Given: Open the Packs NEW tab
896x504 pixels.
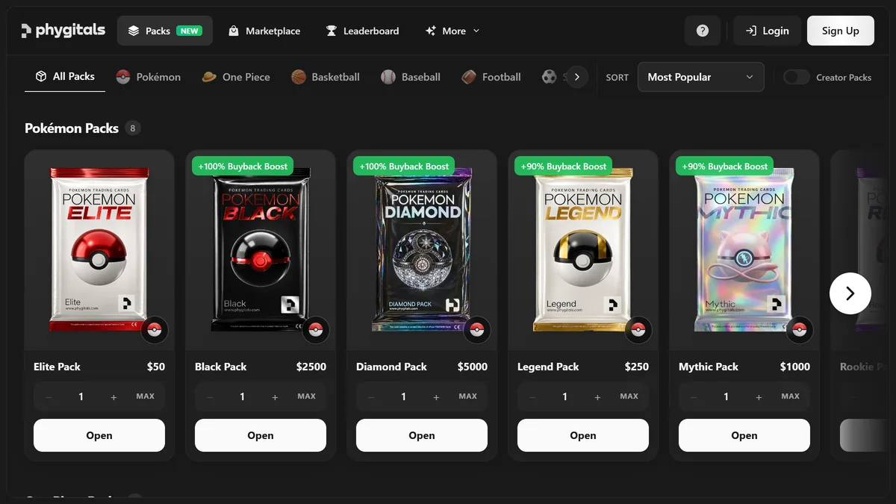Looking at the screenshot, I should click(165, 31).
